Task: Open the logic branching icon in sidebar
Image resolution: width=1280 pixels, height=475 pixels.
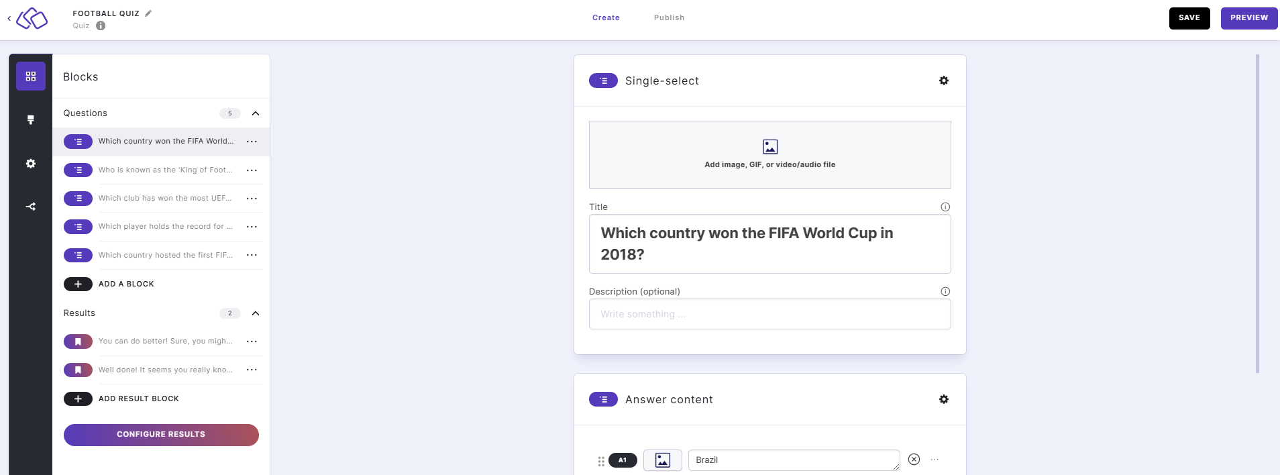Action: [x=31, y=207]
